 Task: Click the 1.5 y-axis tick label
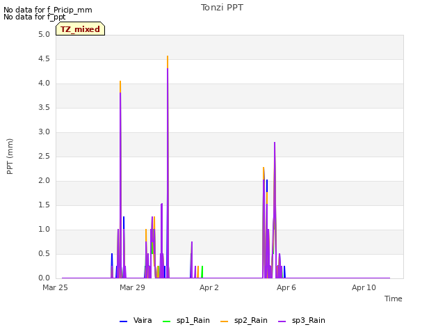coord(44,205)
